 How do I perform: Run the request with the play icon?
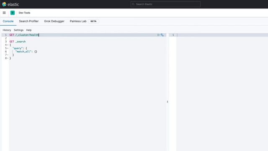pos(158,35)
